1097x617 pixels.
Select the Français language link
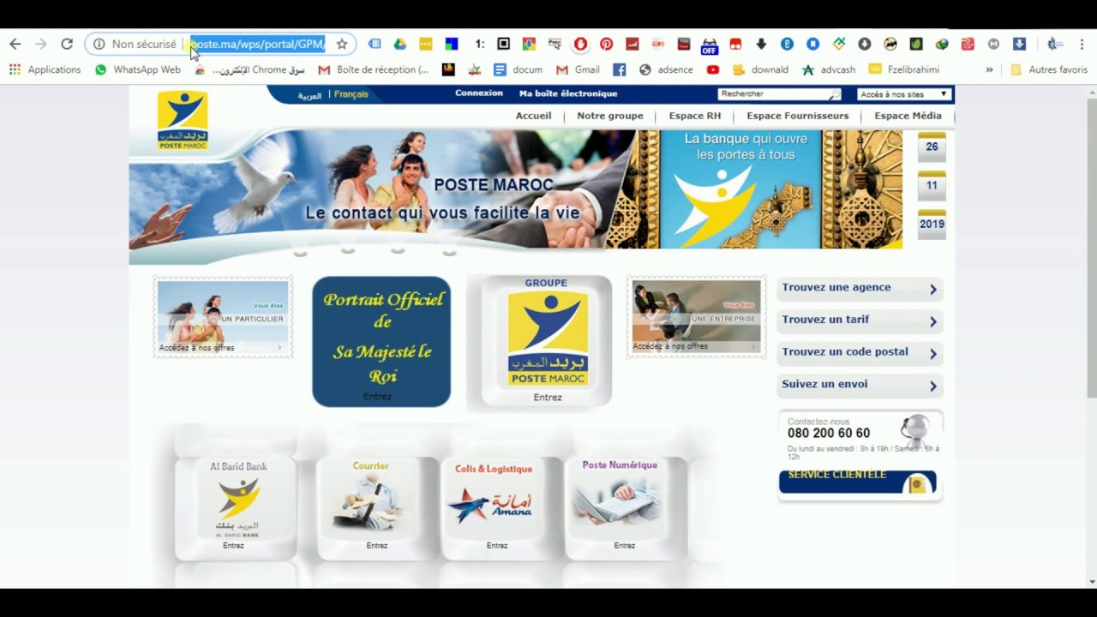pyautogui.click(x=351, y=94)
